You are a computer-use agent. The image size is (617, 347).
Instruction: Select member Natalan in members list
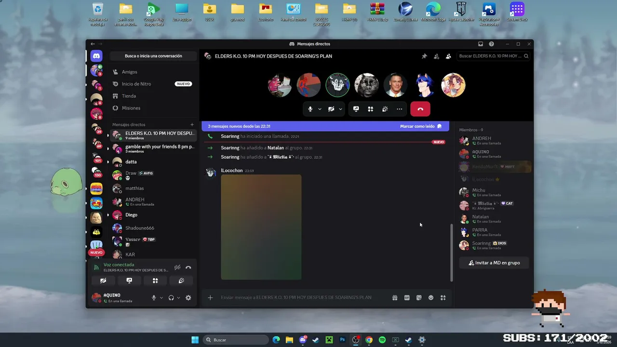494,219
